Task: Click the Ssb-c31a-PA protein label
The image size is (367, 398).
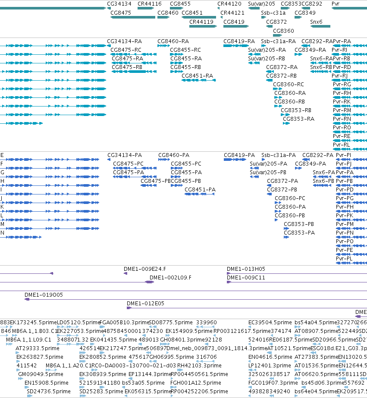Action: (279, 155)
